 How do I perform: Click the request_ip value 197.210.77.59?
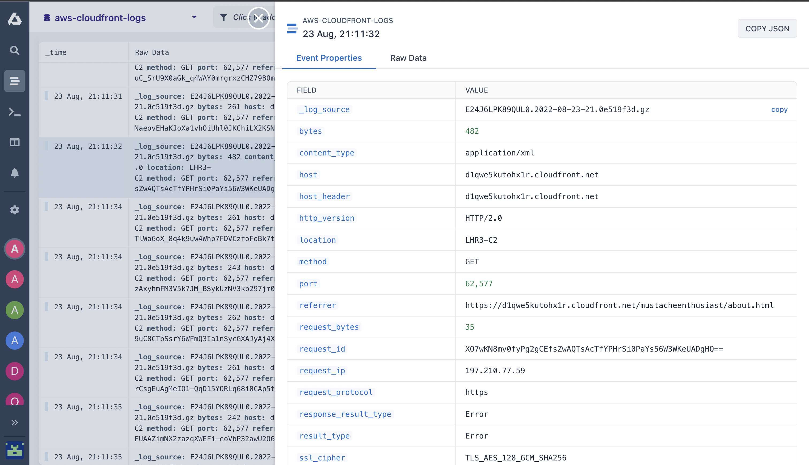[x=495, y=371]
